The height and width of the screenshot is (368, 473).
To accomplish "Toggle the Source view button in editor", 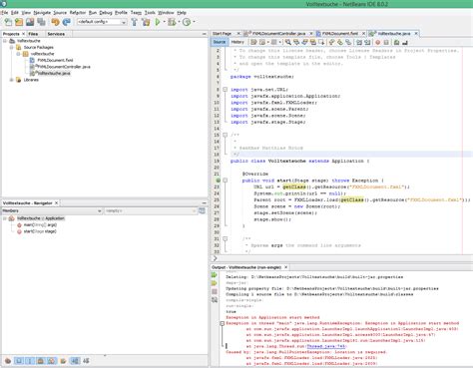I will 220,42.
